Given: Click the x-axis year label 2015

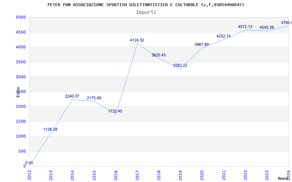Looking at the screenshot, I should [x=94, y=175].
